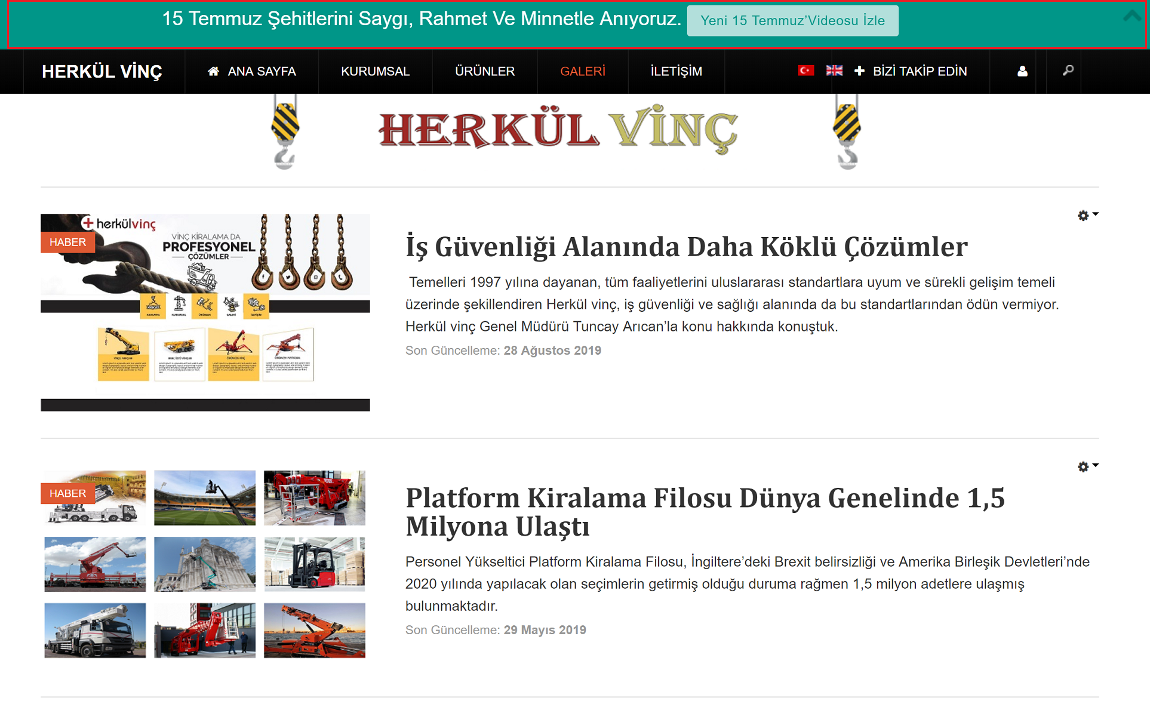The width and height of the screenshot is (1150, 716).
Task: Open the İLETİŞİM menu item
Action: click(676, 72)
